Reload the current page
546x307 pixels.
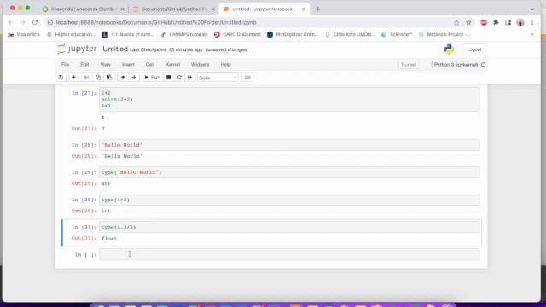[35, 22]
